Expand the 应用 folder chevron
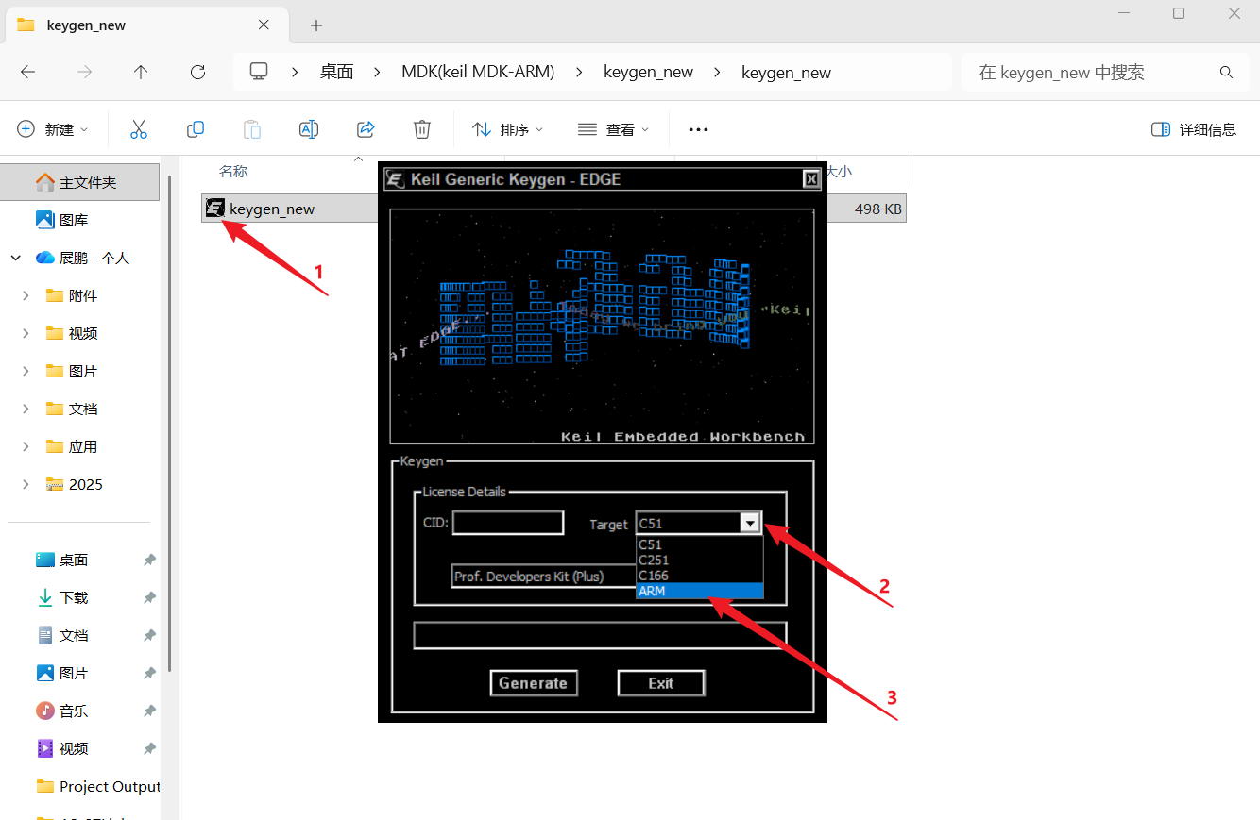Image resolution: width=1260 pixels, height=820 pixels. click(26, 446)
